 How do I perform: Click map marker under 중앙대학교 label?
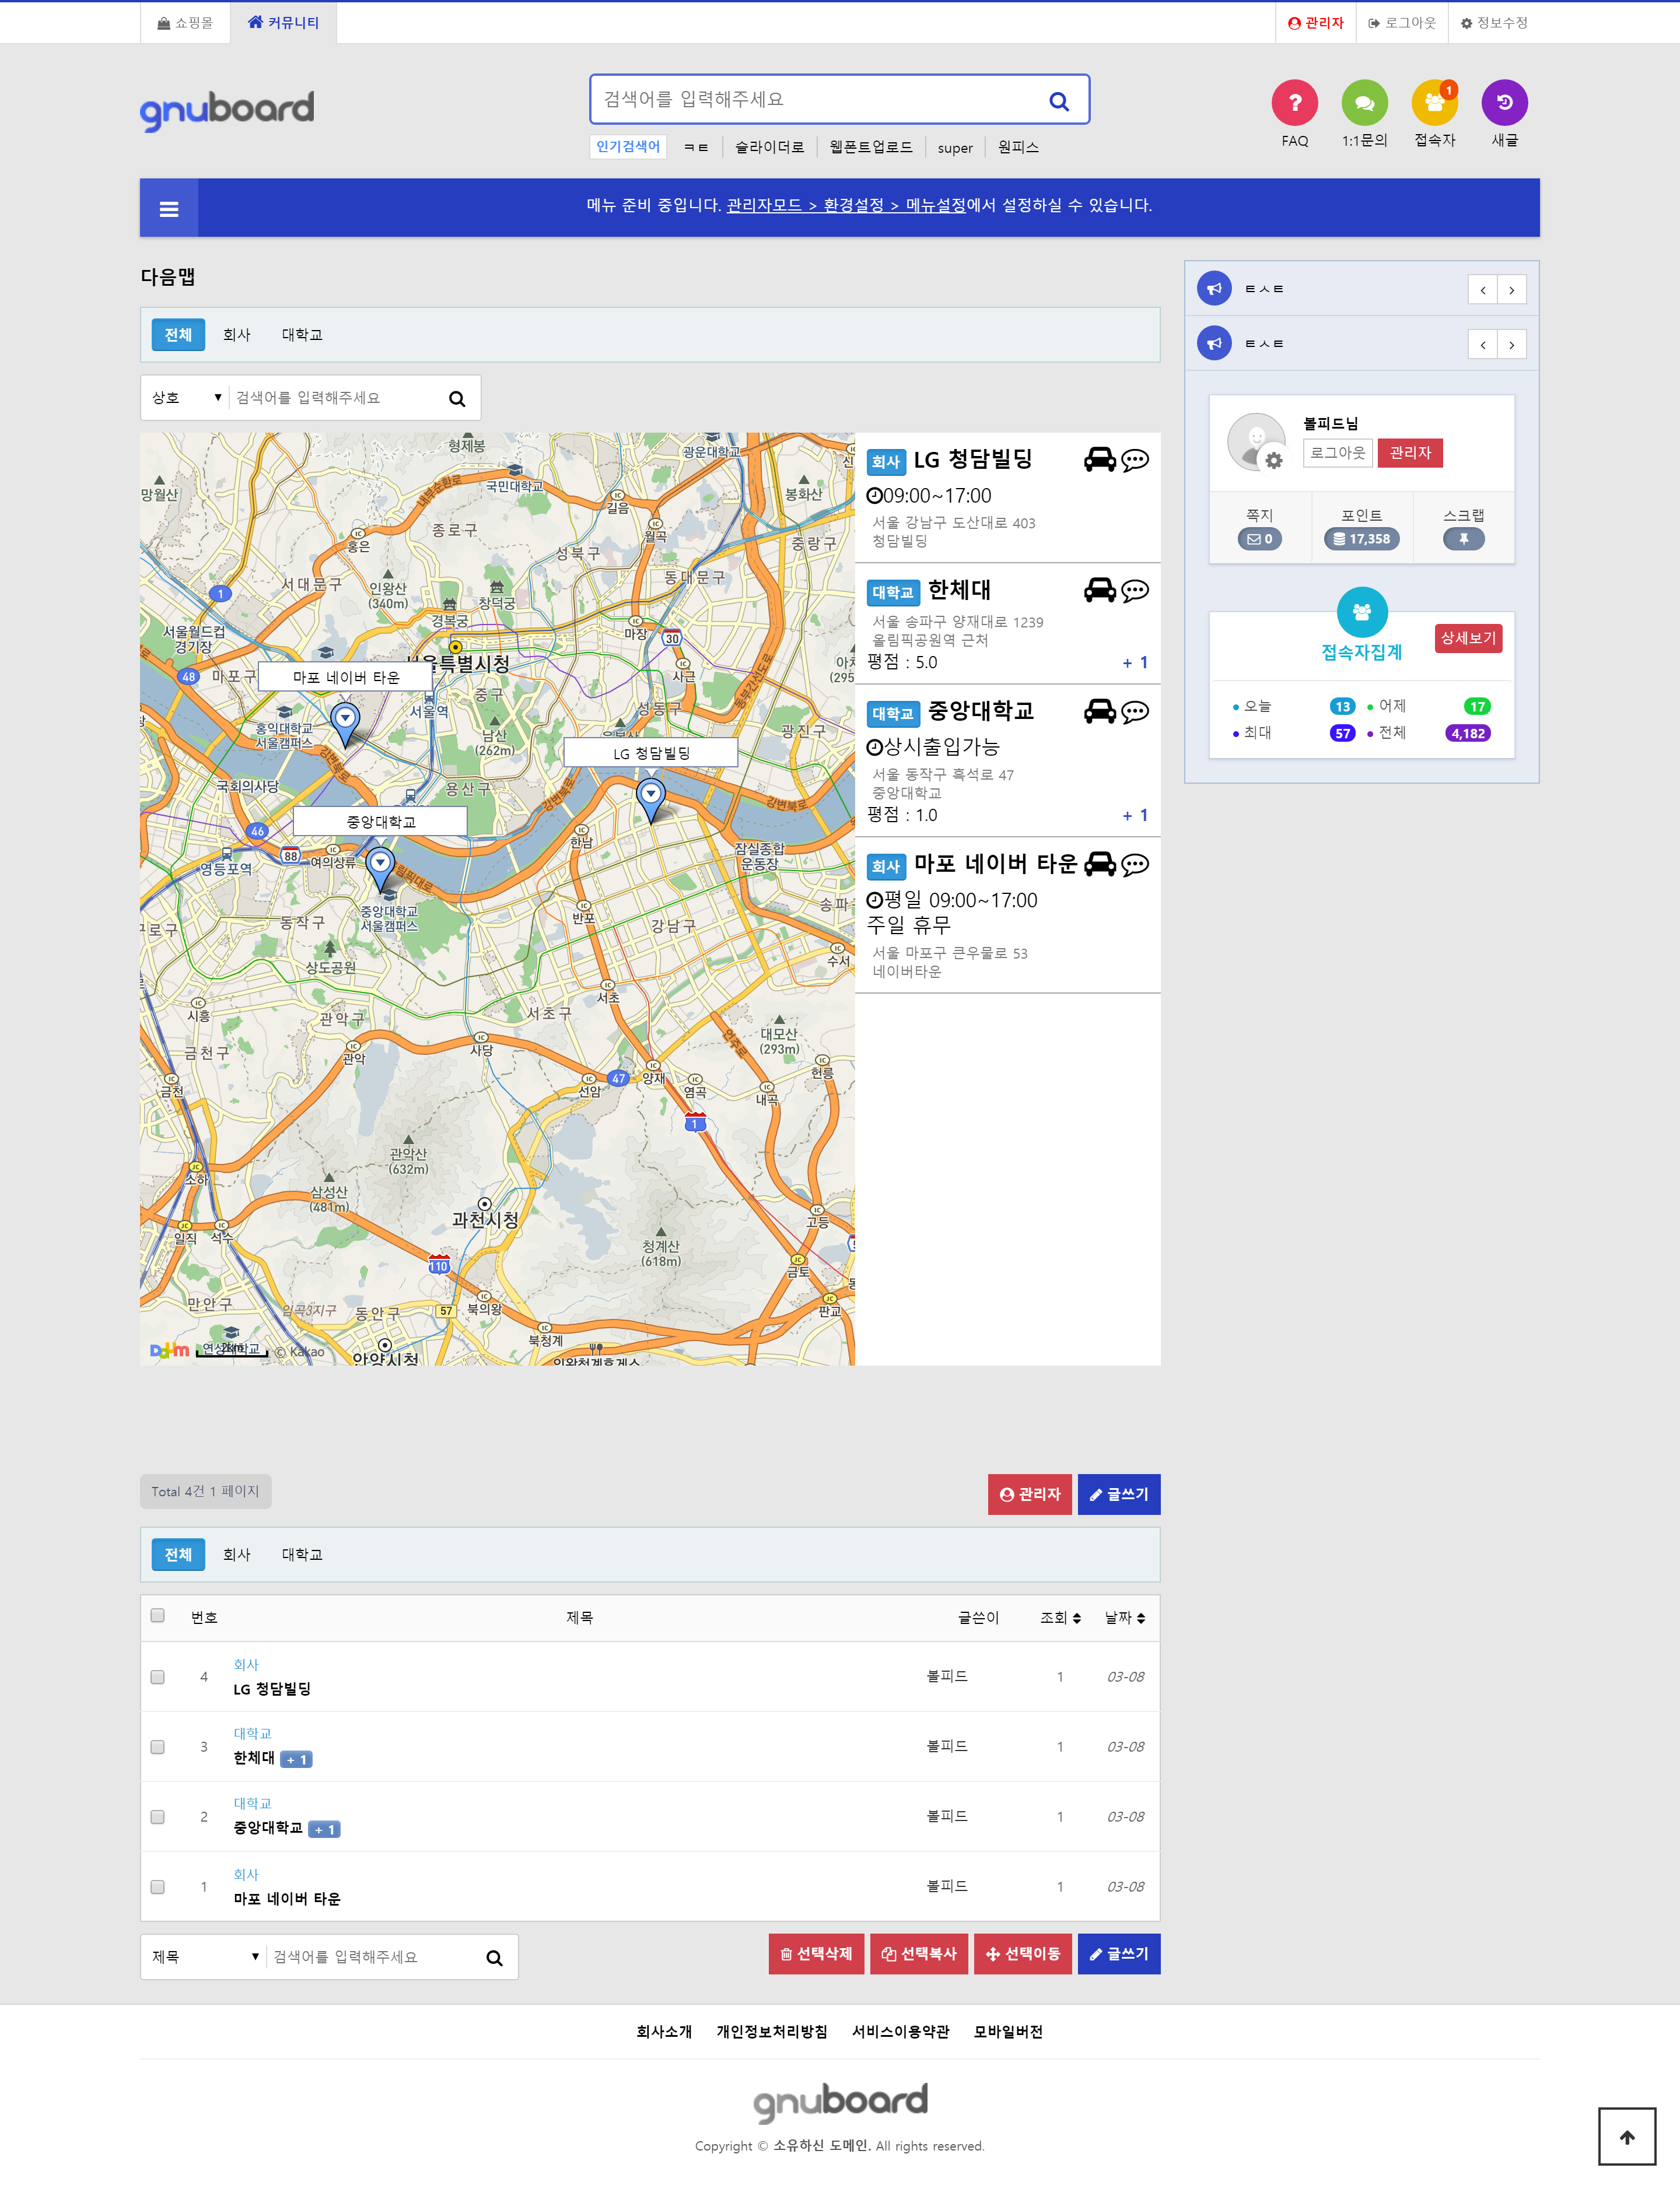(380, 865)
